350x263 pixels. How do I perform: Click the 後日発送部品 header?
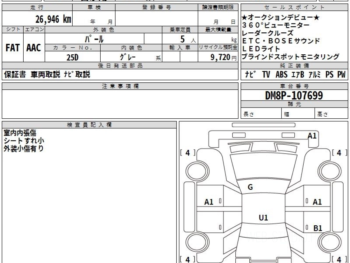pos(120,65)
